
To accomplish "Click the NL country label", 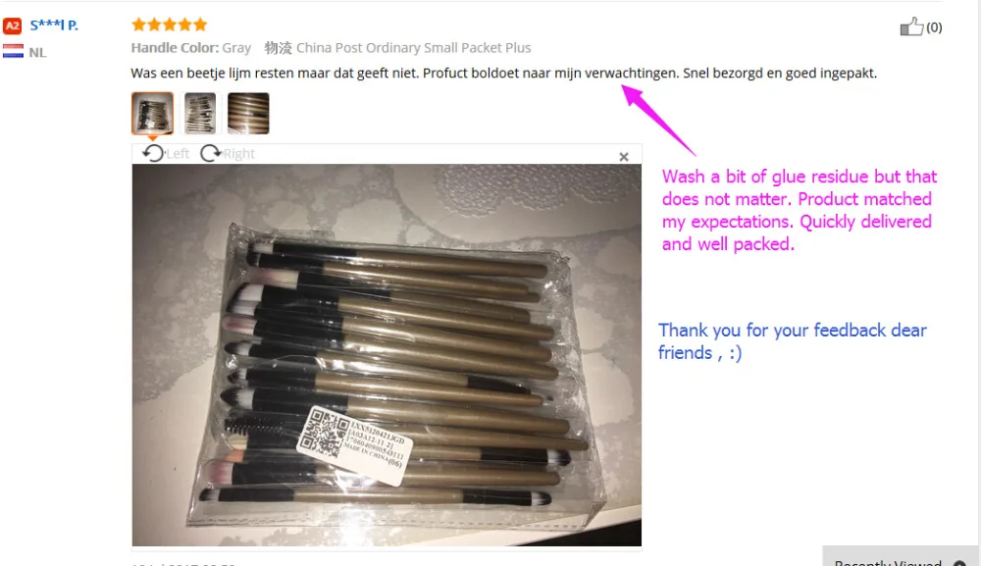I will pos(37,53).
